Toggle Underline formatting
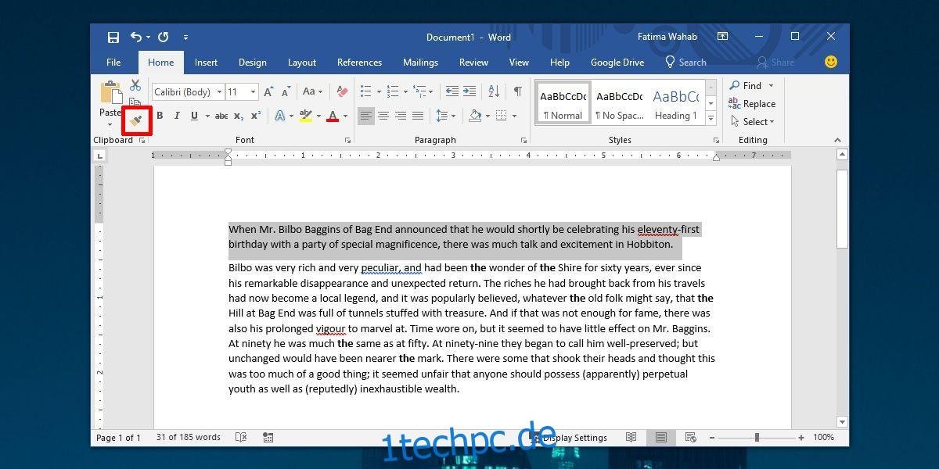The image size is (939, 469). point(194,116)
